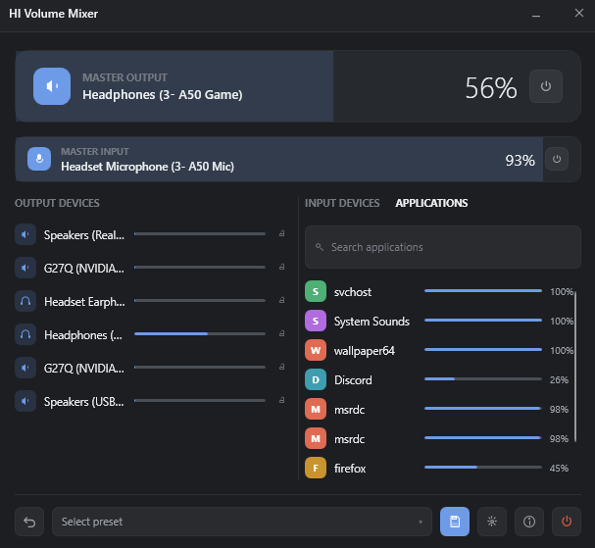Image resolution: width=595 pixels, height=548 pixels.
Task: Toggle lock on G27Q row below Speakers (Real...
Action: pyautogui.click(x=282, y=267)
